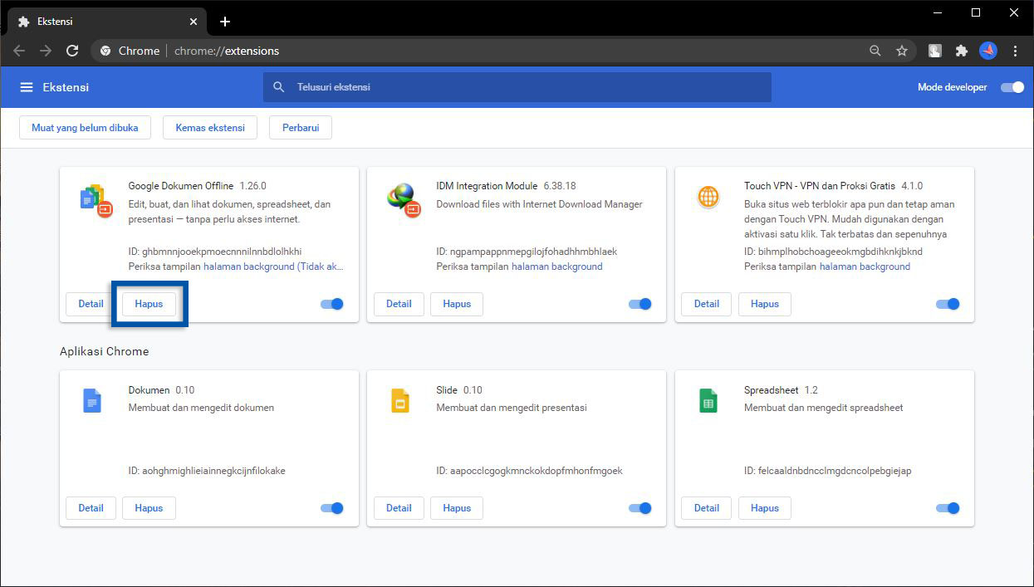1034x587 pixels.
Task: Disable the Slide app toggle
Action: coord(640,507)
